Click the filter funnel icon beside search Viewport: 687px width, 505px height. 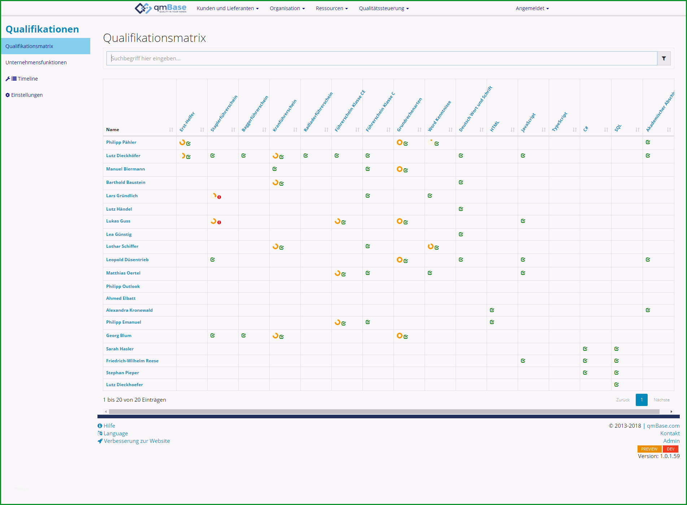[x=664, y=59]
